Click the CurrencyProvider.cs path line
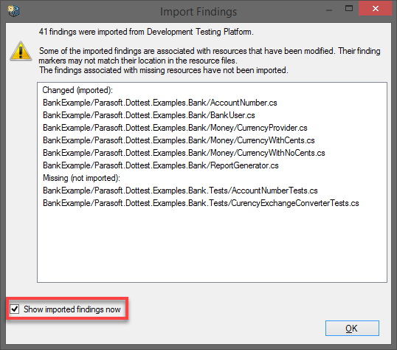 click(175, 128)
